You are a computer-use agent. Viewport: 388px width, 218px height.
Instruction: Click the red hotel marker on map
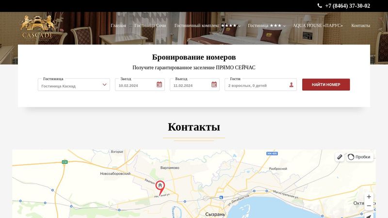tap(160, 188)
